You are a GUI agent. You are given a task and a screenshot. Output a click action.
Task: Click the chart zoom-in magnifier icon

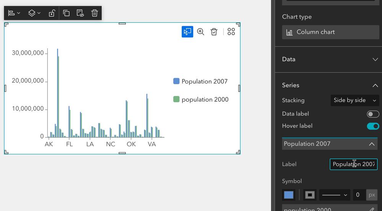[x=201, y=32]
